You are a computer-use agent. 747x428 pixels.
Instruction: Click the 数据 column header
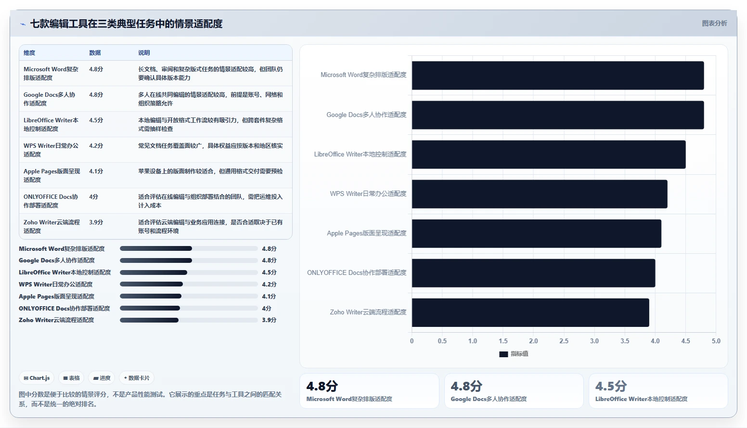(95, 53)
